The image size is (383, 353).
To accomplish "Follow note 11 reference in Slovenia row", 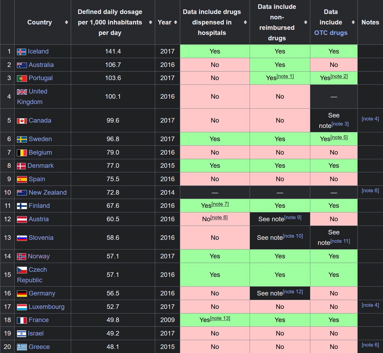I will [340, 241].
